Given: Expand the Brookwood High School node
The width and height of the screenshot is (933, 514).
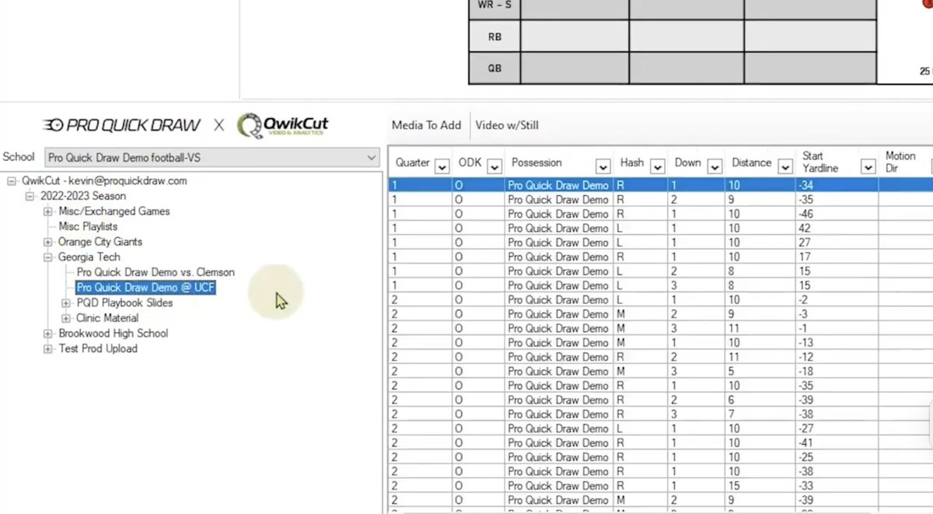Looking at the screenshot, I should [x=48, y=334].
